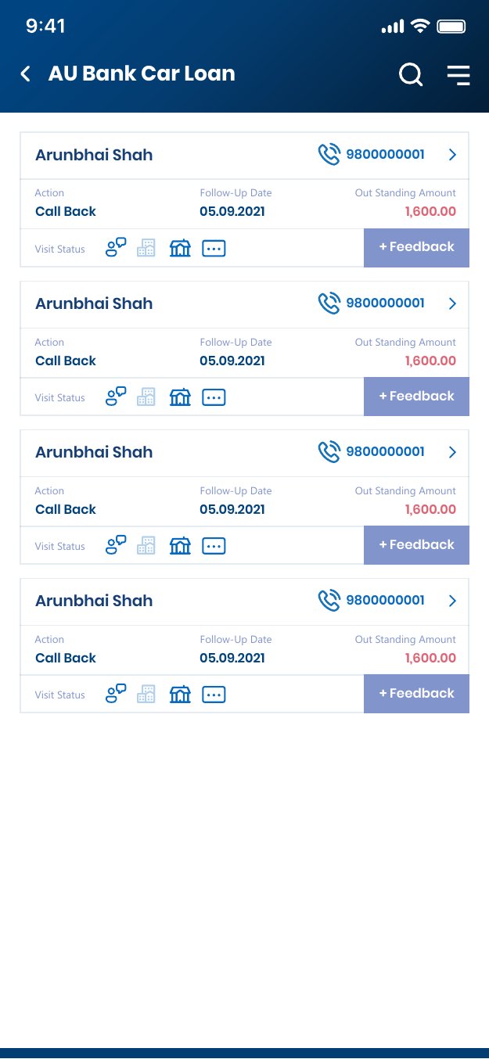
Task: Open the hamburger filter menu icon
Action: [458, 74]
